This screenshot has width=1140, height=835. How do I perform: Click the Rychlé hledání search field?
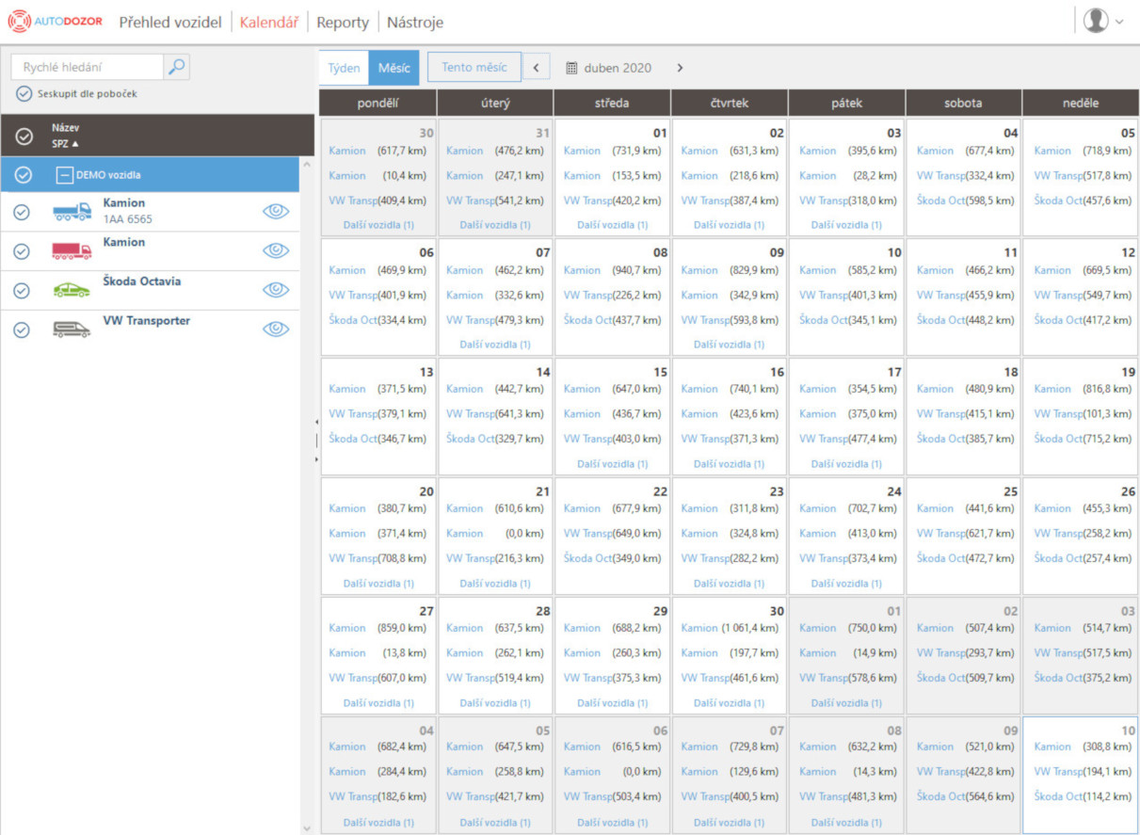coord(87,67)
